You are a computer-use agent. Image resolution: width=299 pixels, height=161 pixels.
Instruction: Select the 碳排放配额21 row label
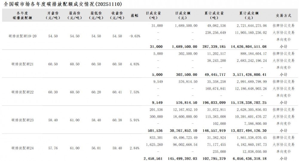tap(23, 64)
